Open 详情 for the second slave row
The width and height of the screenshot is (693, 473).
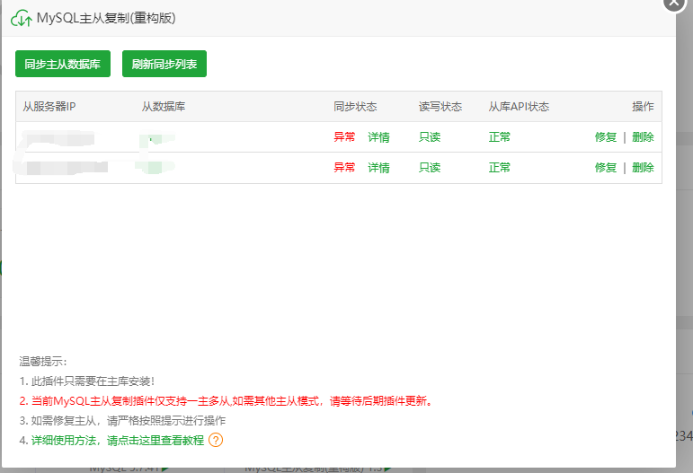point(378,168)
